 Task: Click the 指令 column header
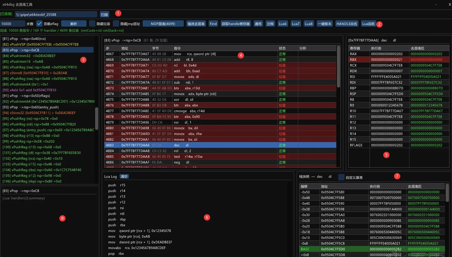(225, 48)
